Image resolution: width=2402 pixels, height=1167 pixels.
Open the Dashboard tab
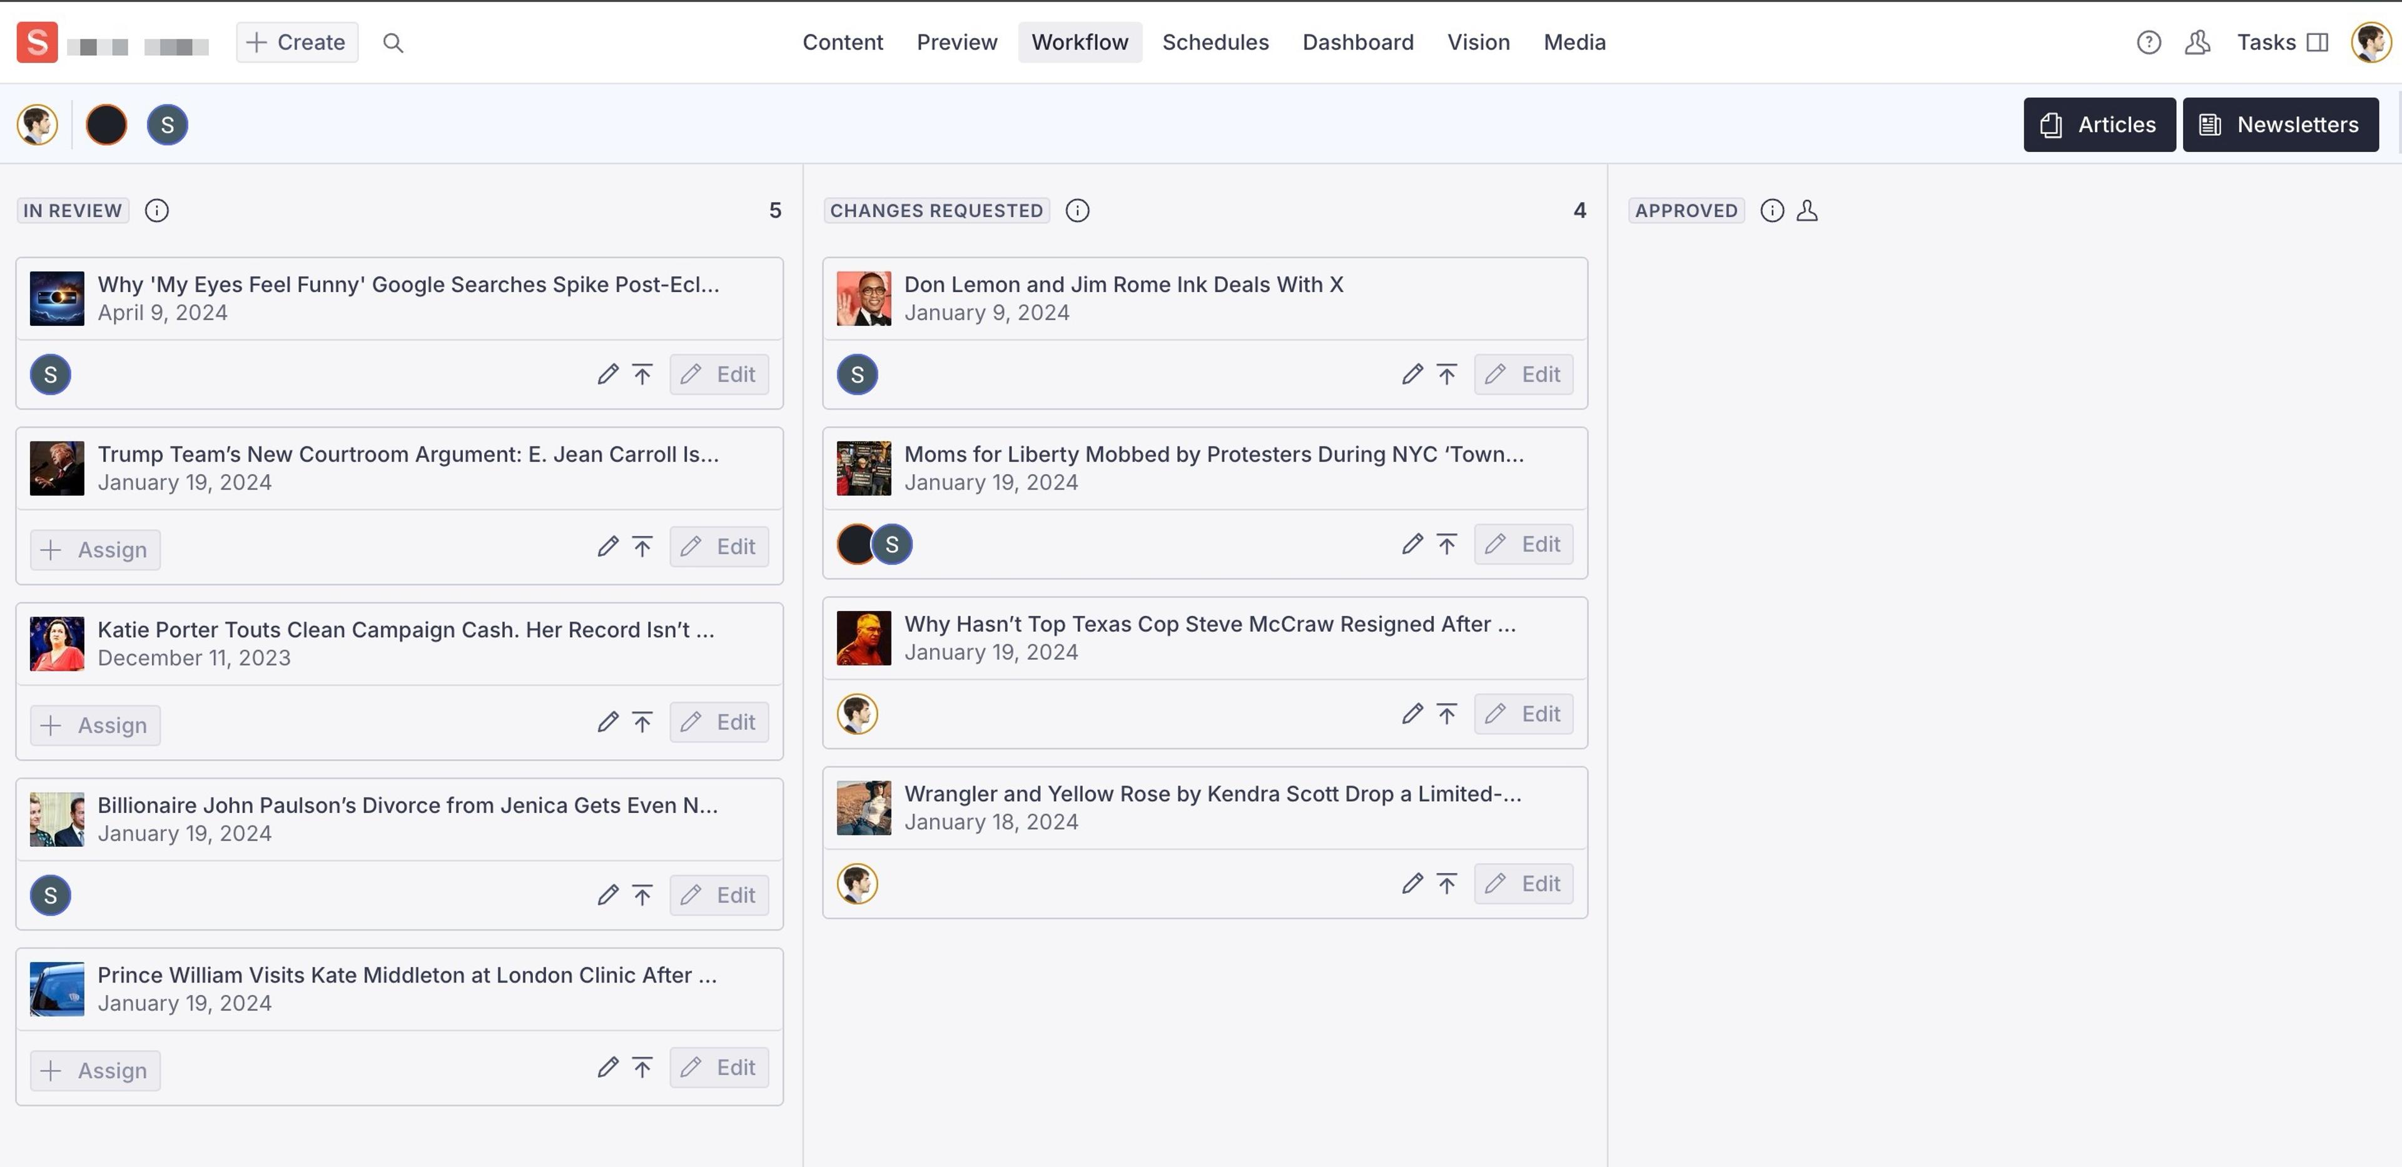[1357, 43]
